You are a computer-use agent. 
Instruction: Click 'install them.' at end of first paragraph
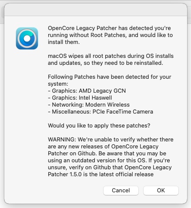(64, 42)
